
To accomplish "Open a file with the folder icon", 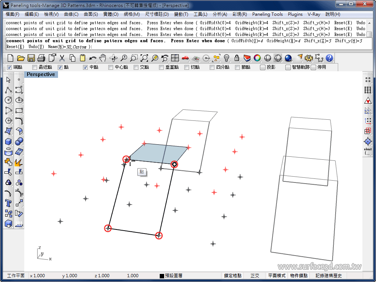I will (21, 58).
